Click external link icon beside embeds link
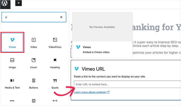This screenshot has height=106, width=181. [x=108, y=92]
